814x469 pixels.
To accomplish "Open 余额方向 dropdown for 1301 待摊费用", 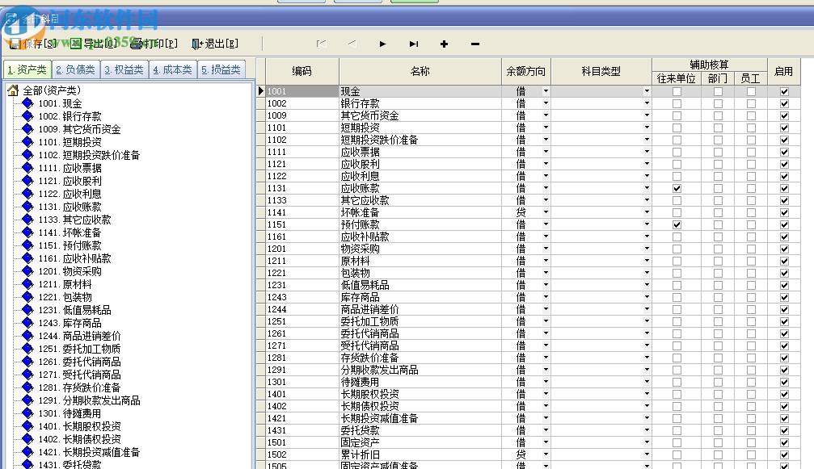I will click(x=546, y=382).
